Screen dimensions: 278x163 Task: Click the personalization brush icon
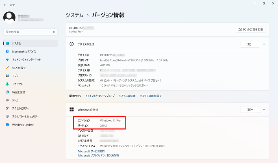coord(7,68)
